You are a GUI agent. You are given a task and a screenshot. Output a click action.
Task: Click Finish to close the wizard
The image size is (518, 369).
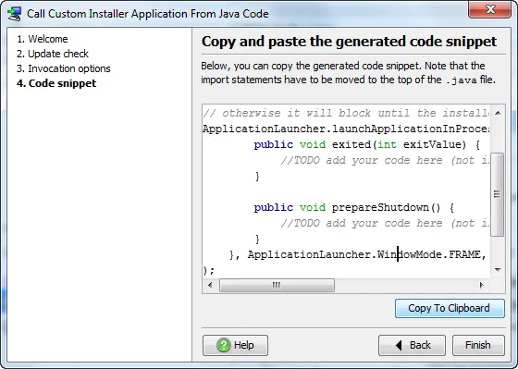478,345
